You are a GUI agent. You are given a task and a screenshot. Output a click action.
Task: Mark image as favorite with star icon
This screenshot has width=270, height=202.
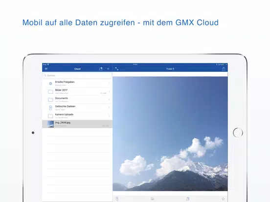(223, 199)
